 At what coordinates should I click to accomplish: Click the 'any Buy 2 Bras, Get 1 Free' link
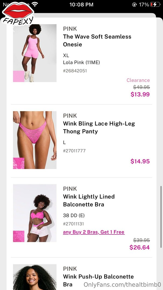[x=94, y=232]
